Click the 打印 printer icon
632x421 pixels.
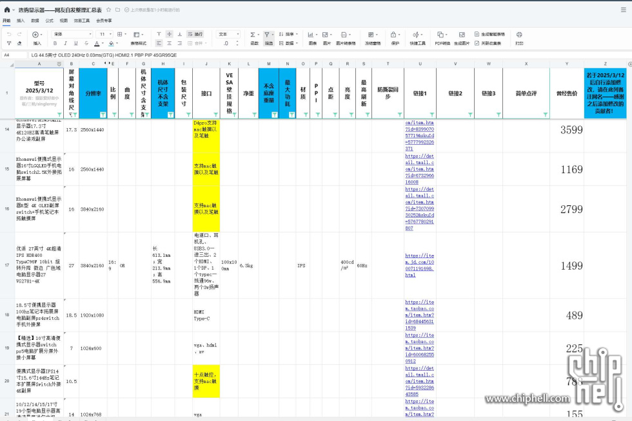click(x=519, y=35)
